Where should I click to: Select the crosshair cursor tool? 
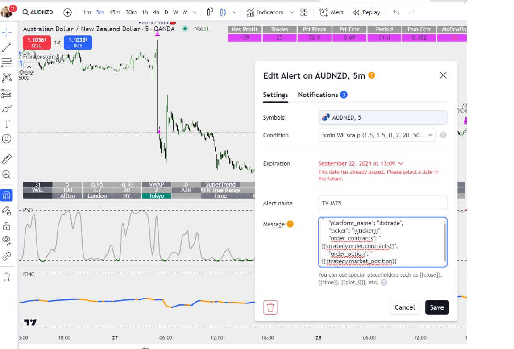tap(7, 32)
